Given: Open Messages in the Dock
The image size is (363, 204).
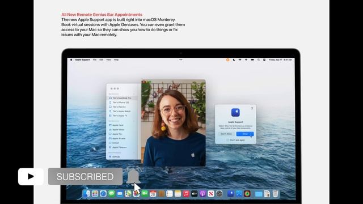Looking at the screenshot, I should (x=112, y=194).
